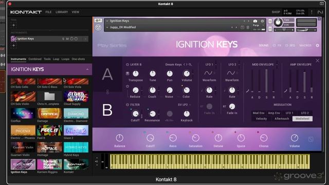This screenshot has height=185, width=329.
Task: Select the Aftertouch modulation source
Action: tap(282, 119)
